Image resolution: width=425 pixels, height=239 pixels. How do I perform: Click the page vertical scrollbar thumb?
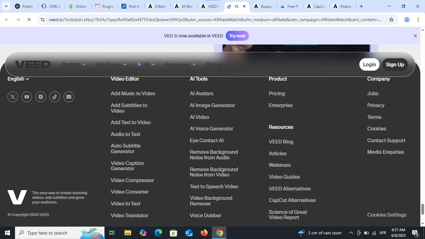point(423,209)
